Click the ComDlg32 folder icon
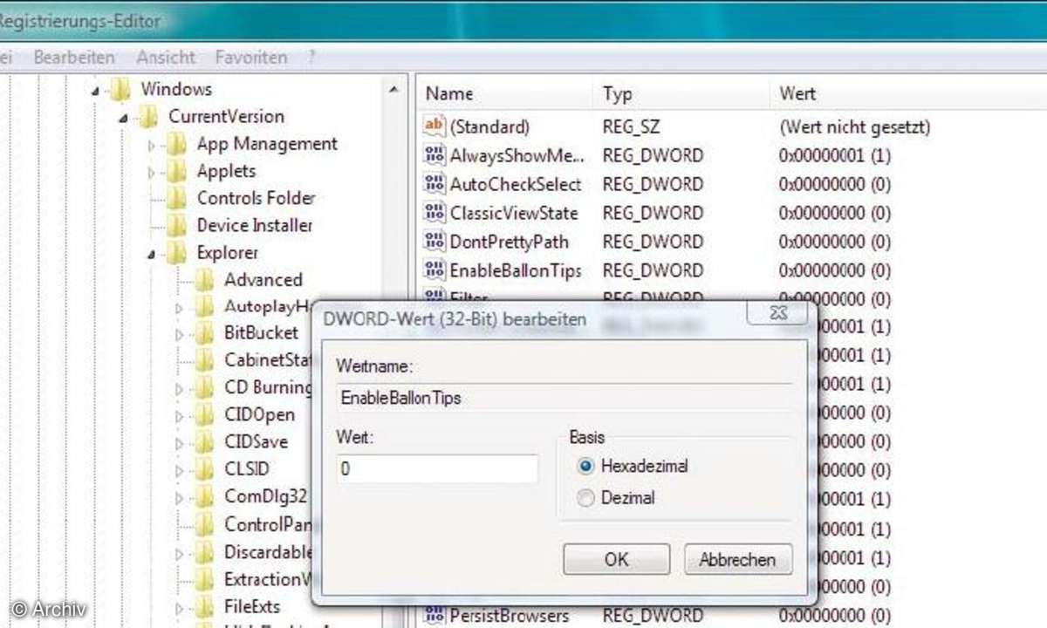 click(204, 497)
